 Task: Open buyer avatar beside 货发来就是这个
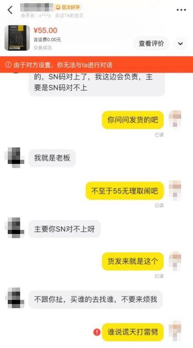click(175, 261)
